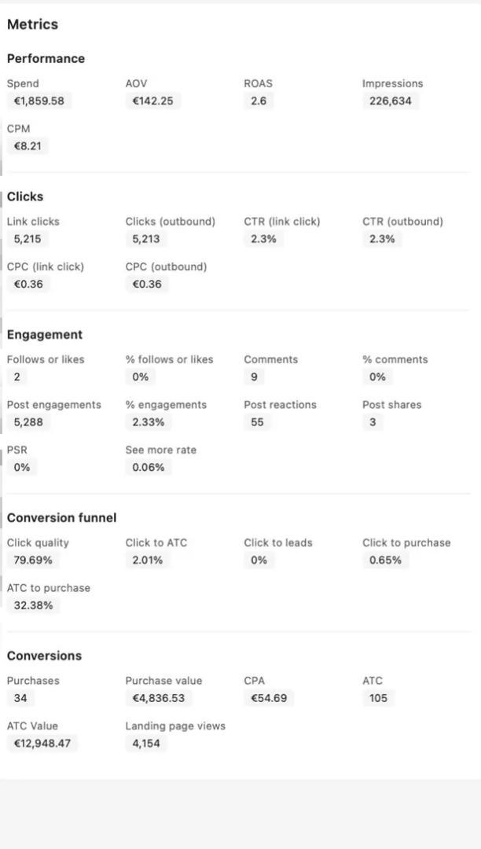Click the Post engagements value 5,288
The width and height of the screenshot is (481, 849).
(28, 422)
